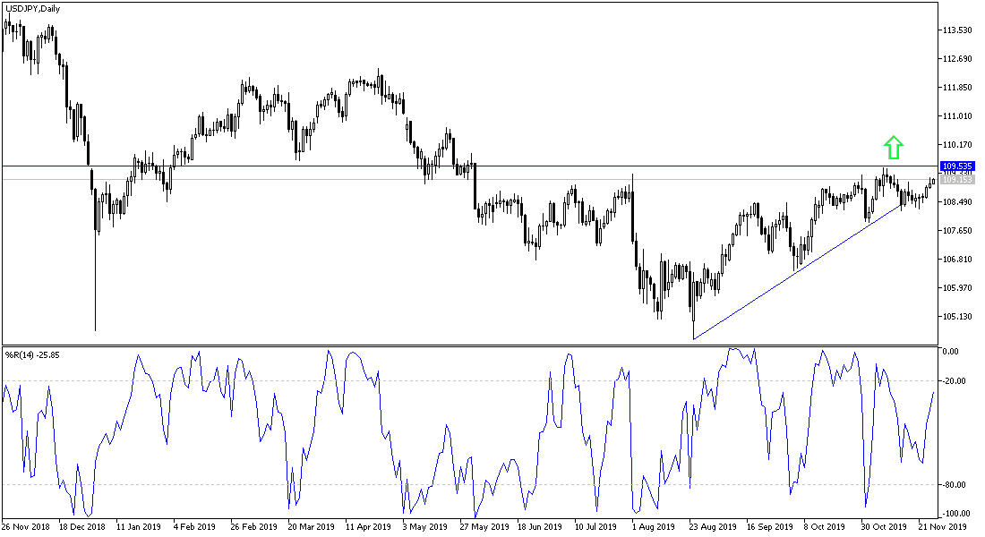Click the USDJPY,Daily chart label

tap(30, 8)
